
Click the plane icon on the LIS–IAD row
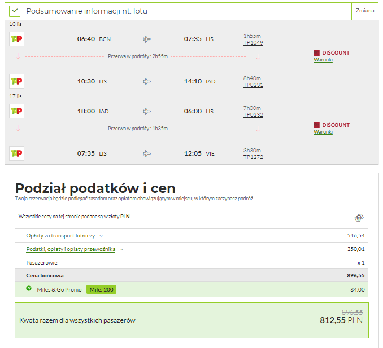coord(146,81)
